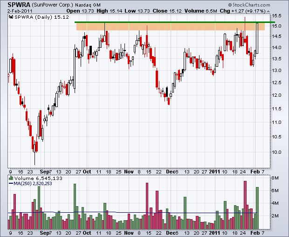Click the 2M volume axis label
This screenshot has width=289, height=237.
pyautogui.click(x=275, y=216)
